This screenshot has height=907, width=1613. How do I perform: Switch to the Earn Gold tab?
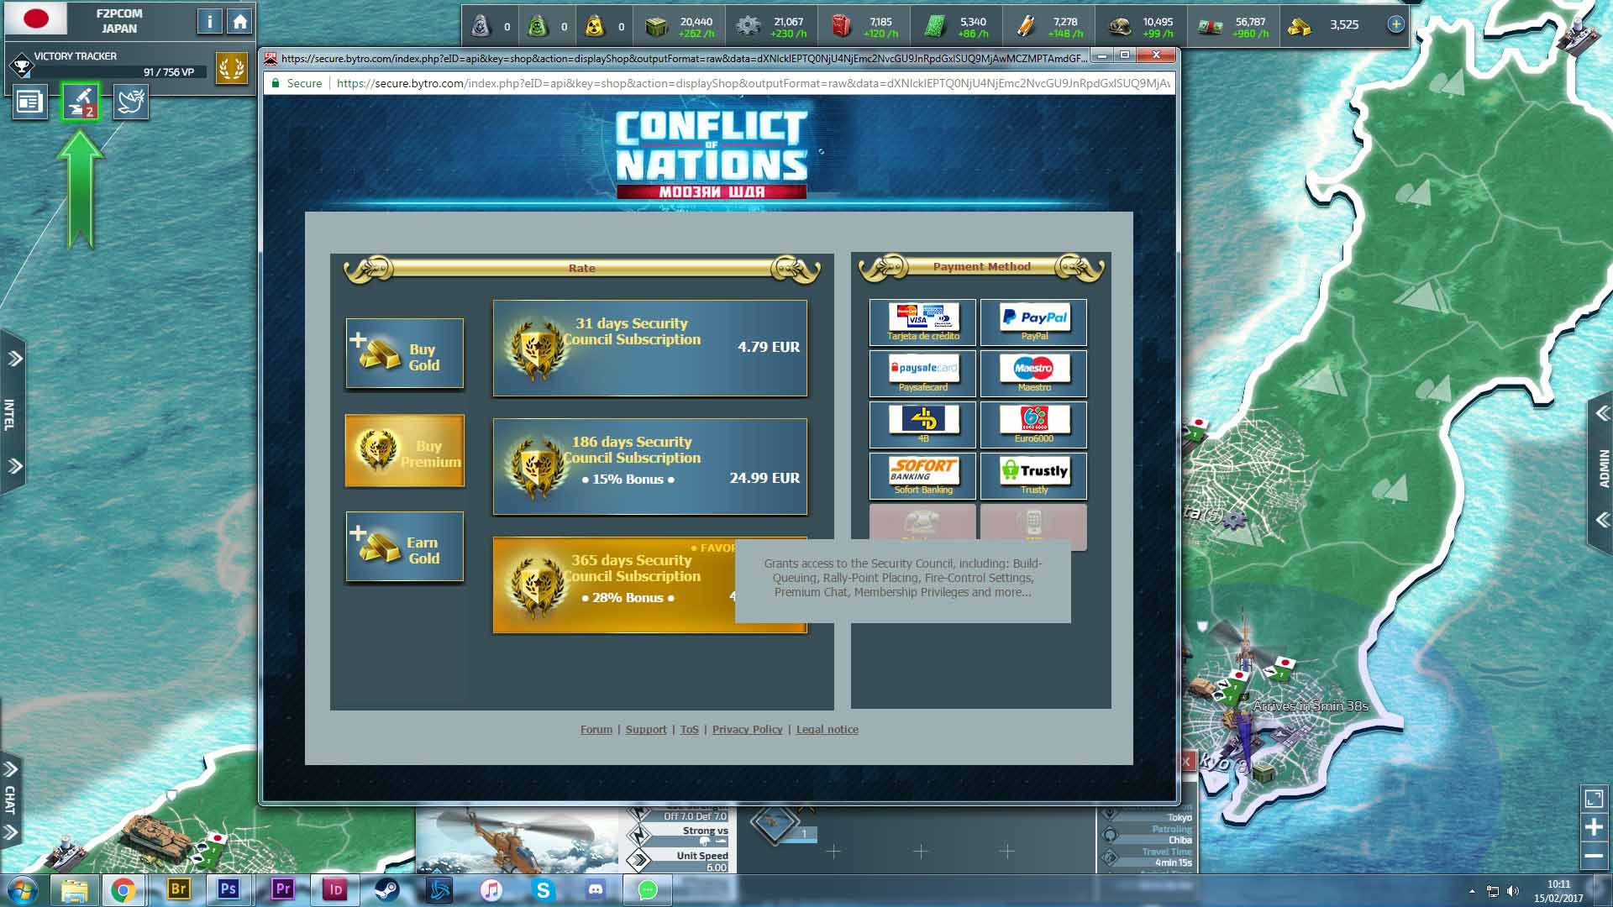[405, 547]
